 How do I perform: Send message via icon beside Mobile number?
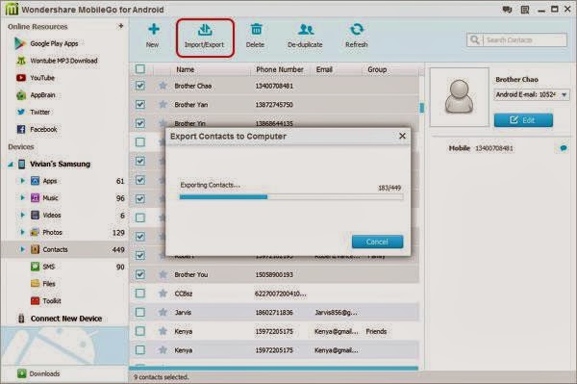[563, 148]
